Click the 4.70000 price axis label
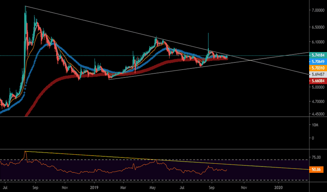This screenshot has width=327, height=192. (318, 102)
